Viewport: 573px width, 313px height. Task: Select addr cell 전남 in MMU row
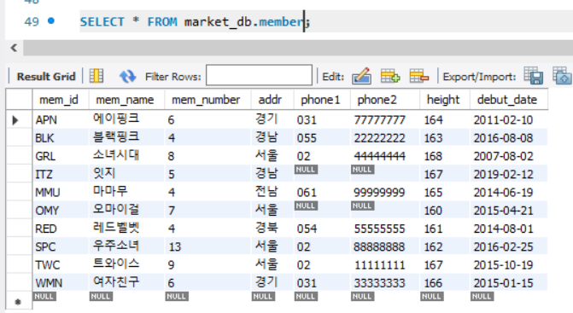272,192
